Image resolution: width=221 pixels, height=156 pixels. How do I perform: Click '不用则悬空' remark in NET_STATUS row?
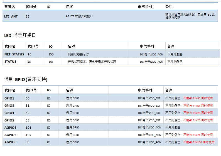click(175, 54)
